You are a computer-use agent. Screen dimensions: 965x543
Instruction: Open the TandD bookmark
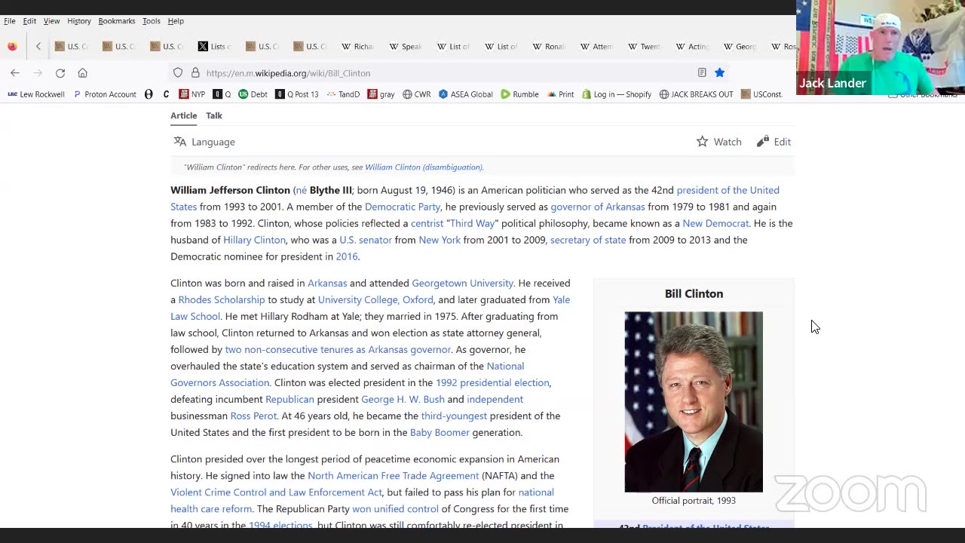point(343,94)
